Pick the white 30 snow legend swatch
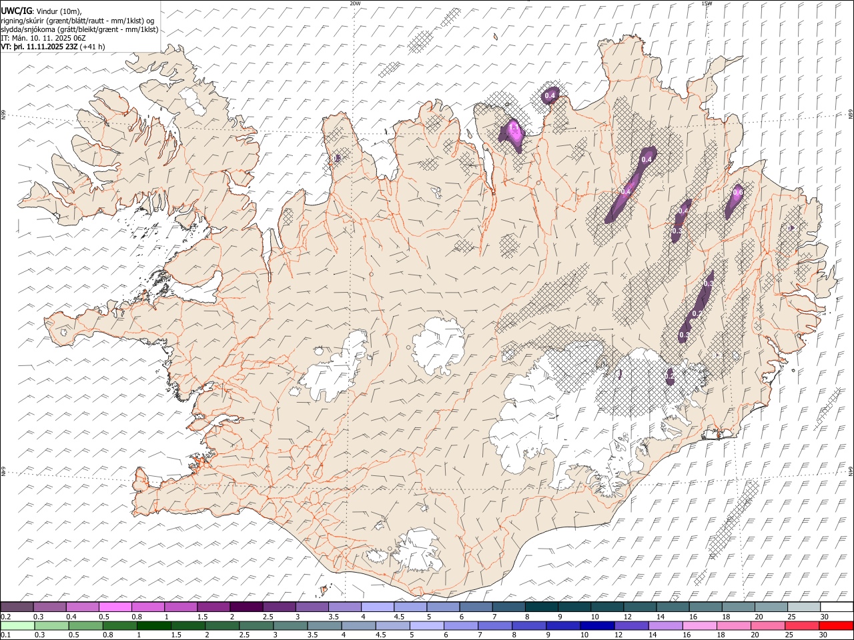This screenshot has height=640, width=854. tap(836, 607)
